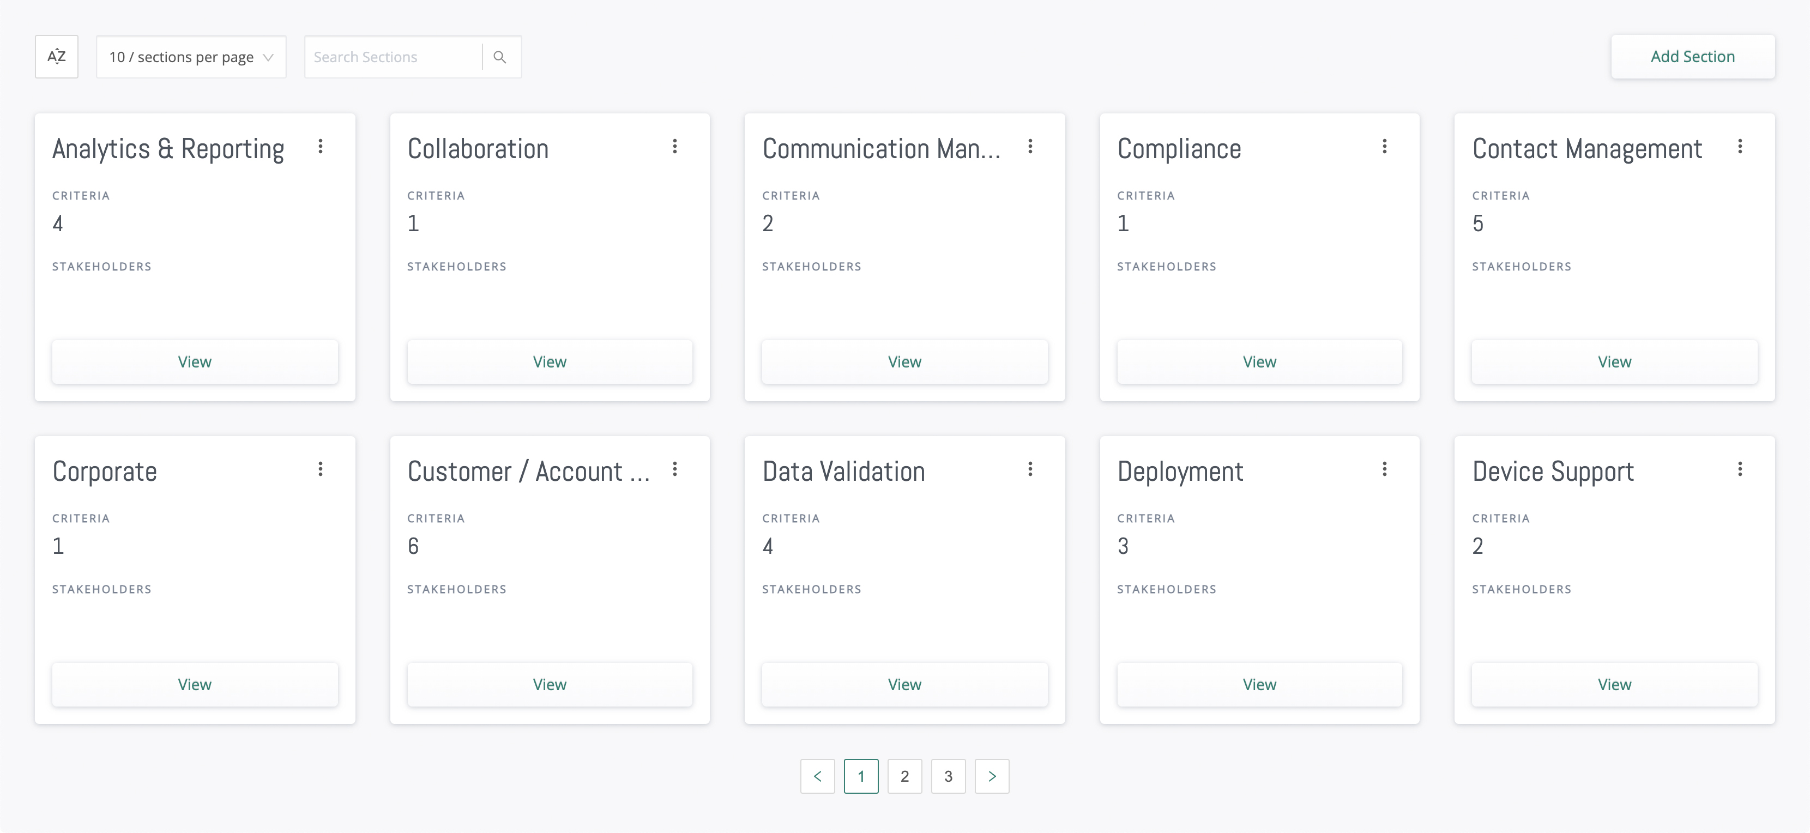Open more options for Compliance card
Viewport: 1810px width, 833px height.
pos(1385,146)
